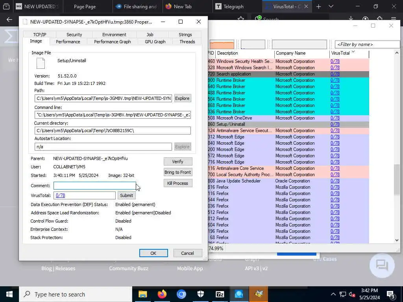Open VirusTotal link for Microsoft OneDrive
The height and width of the screenshot is (302, 403).
tap(335, 118)
